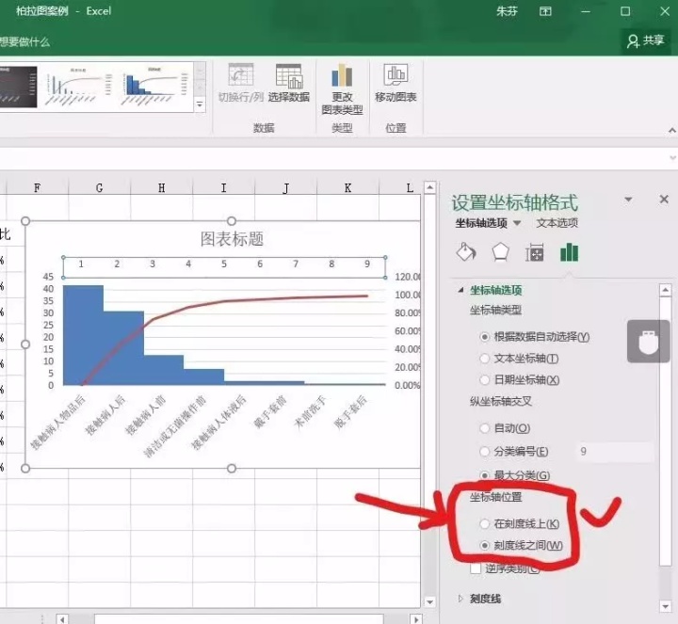This screenshot has height=624, width=678.
Task: Open the task pane options dropdown arrow
Action: point(628,200)
